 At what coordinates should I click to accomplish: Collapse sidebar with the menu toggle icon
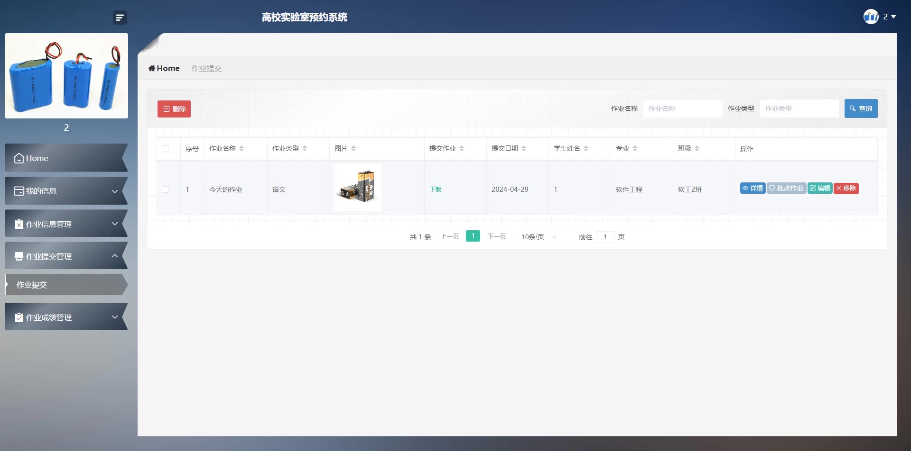coord(120,18)
